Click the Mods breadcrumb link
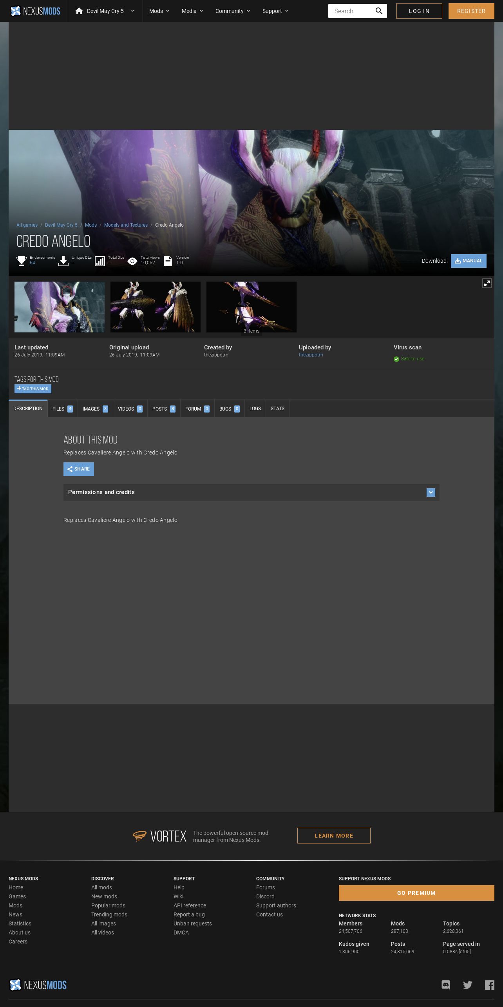Viewport: 503px width, 1007px height. point(91,225)
